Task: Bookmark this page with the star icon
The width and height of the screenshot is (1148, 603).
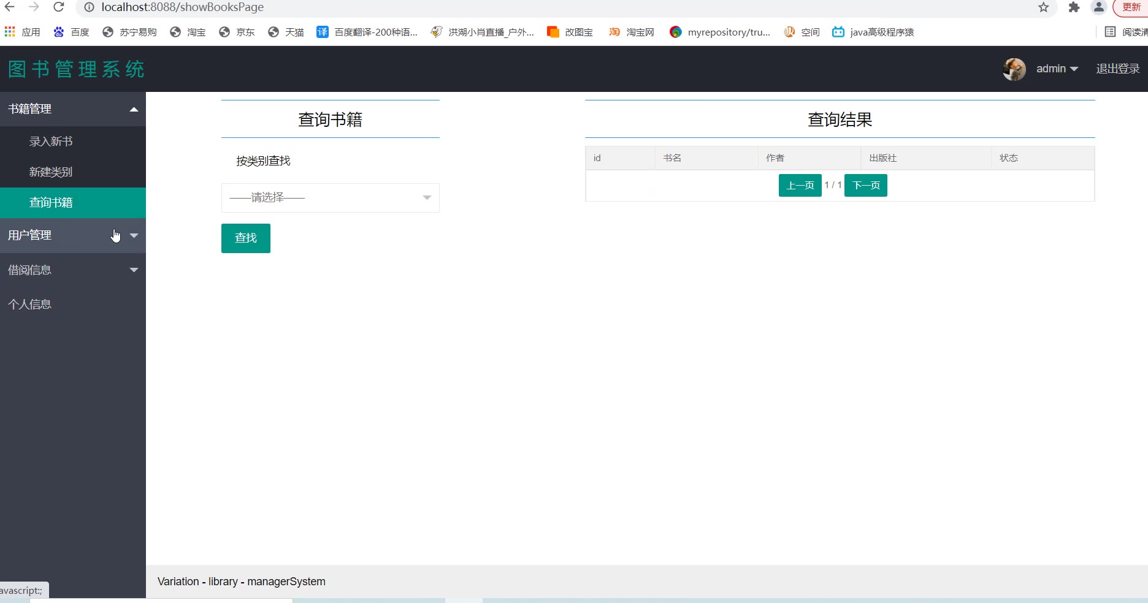Action: point(1044,7)
